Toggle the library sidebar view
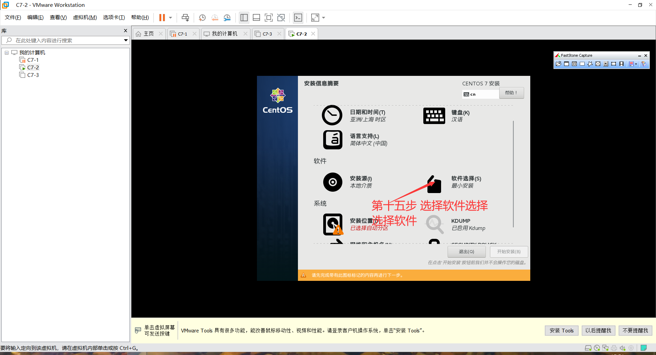656x355 pixels. coord(244,17)
